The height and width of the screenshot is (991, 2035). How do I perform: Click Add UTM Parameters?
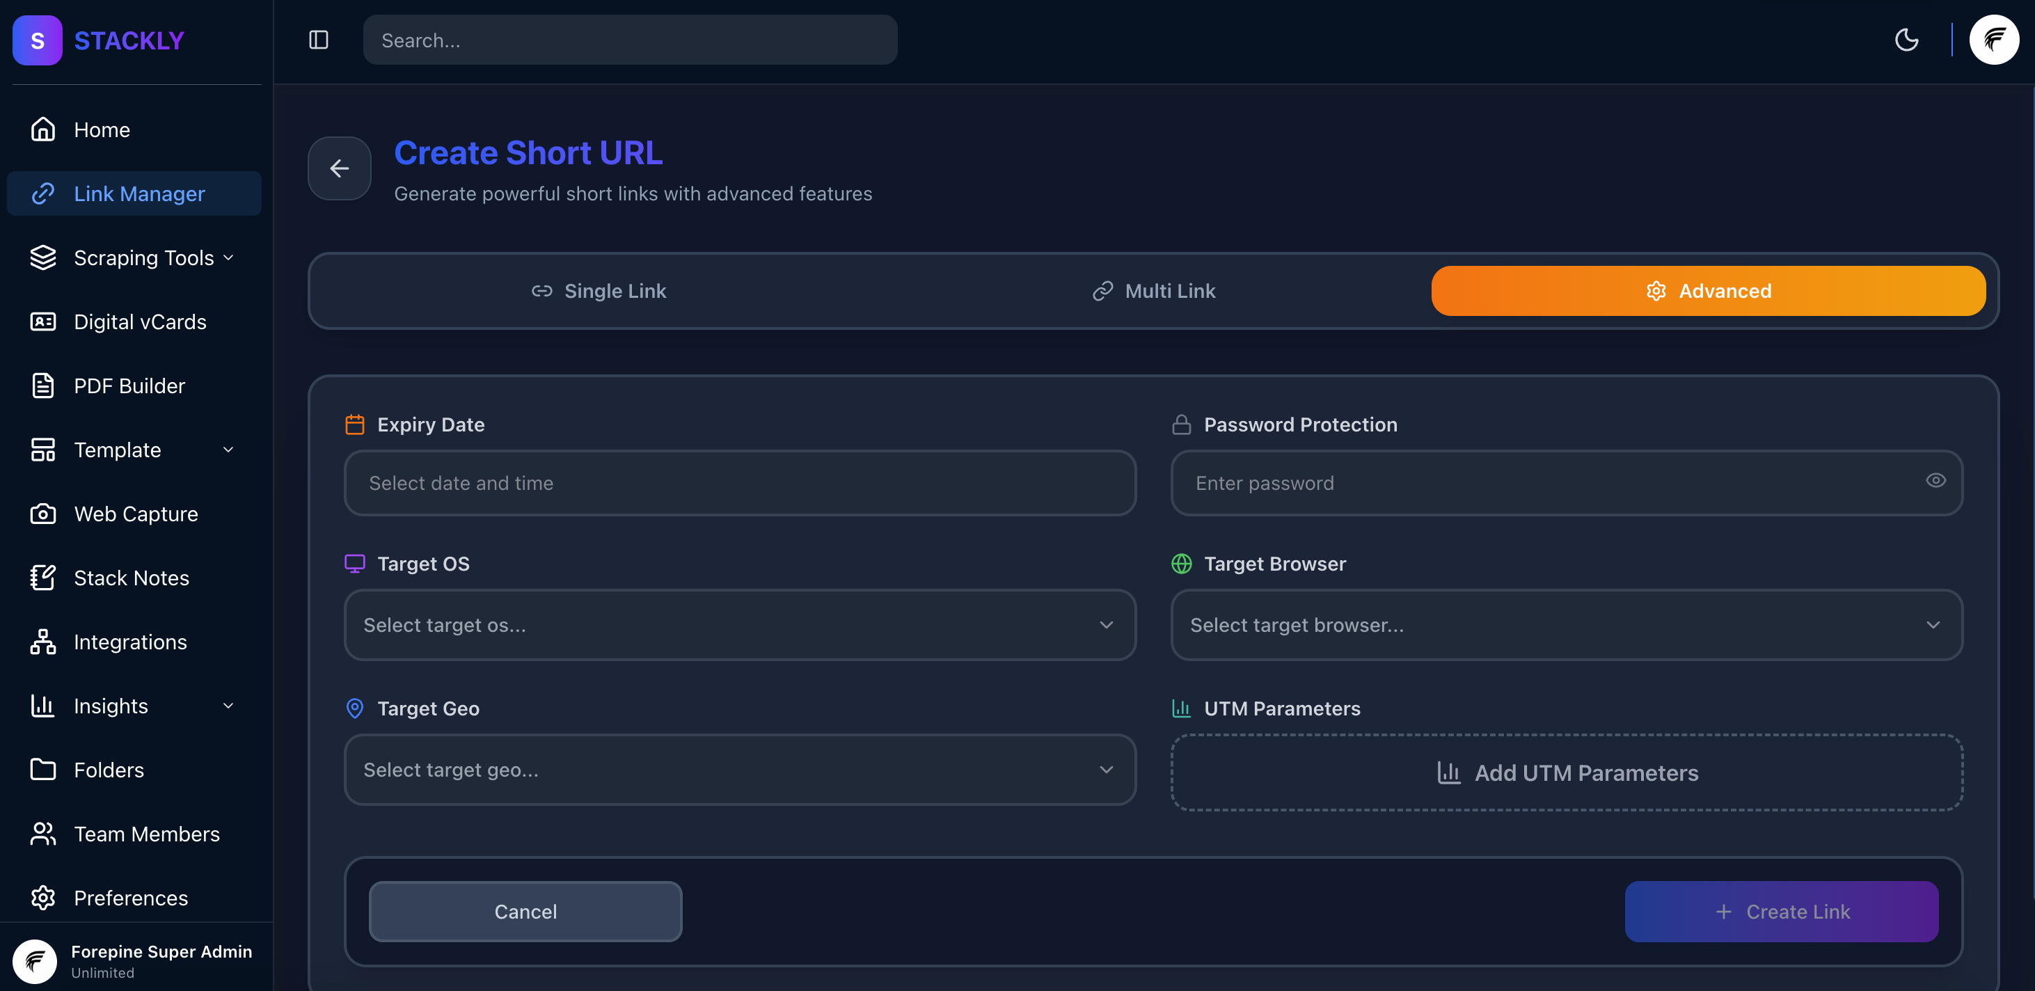pos(1567,772)
